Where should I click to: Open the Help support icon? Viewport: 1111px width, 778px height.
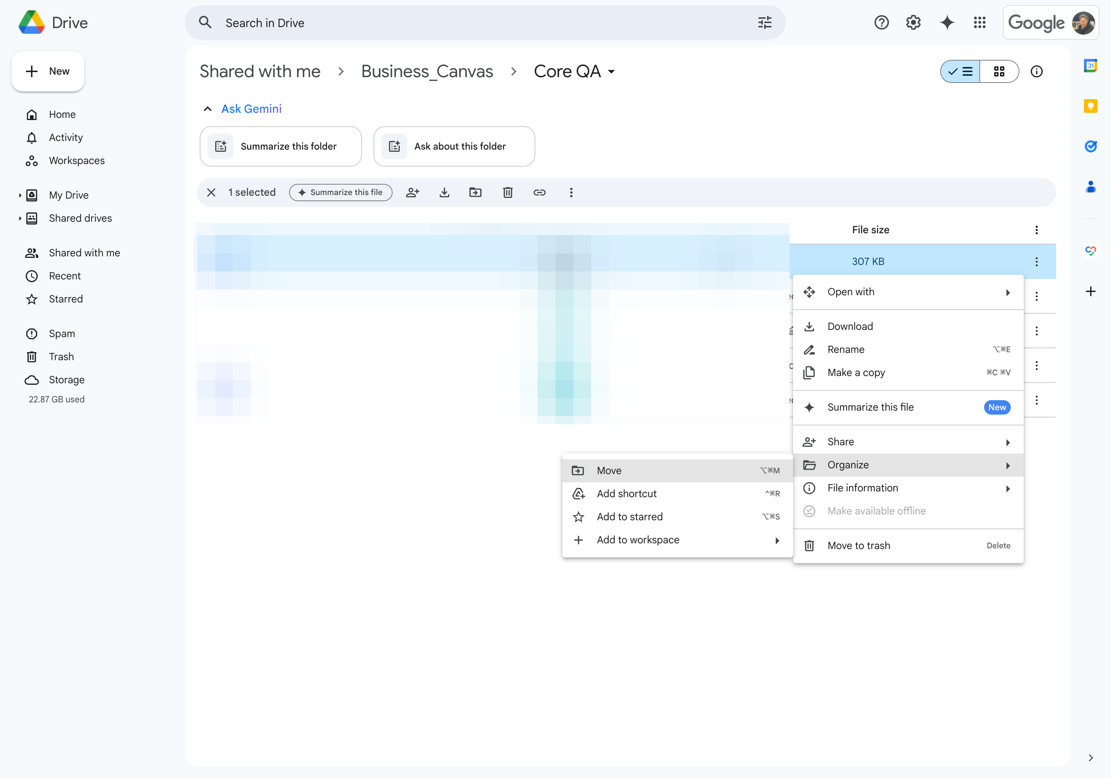(x=882, y=22)
